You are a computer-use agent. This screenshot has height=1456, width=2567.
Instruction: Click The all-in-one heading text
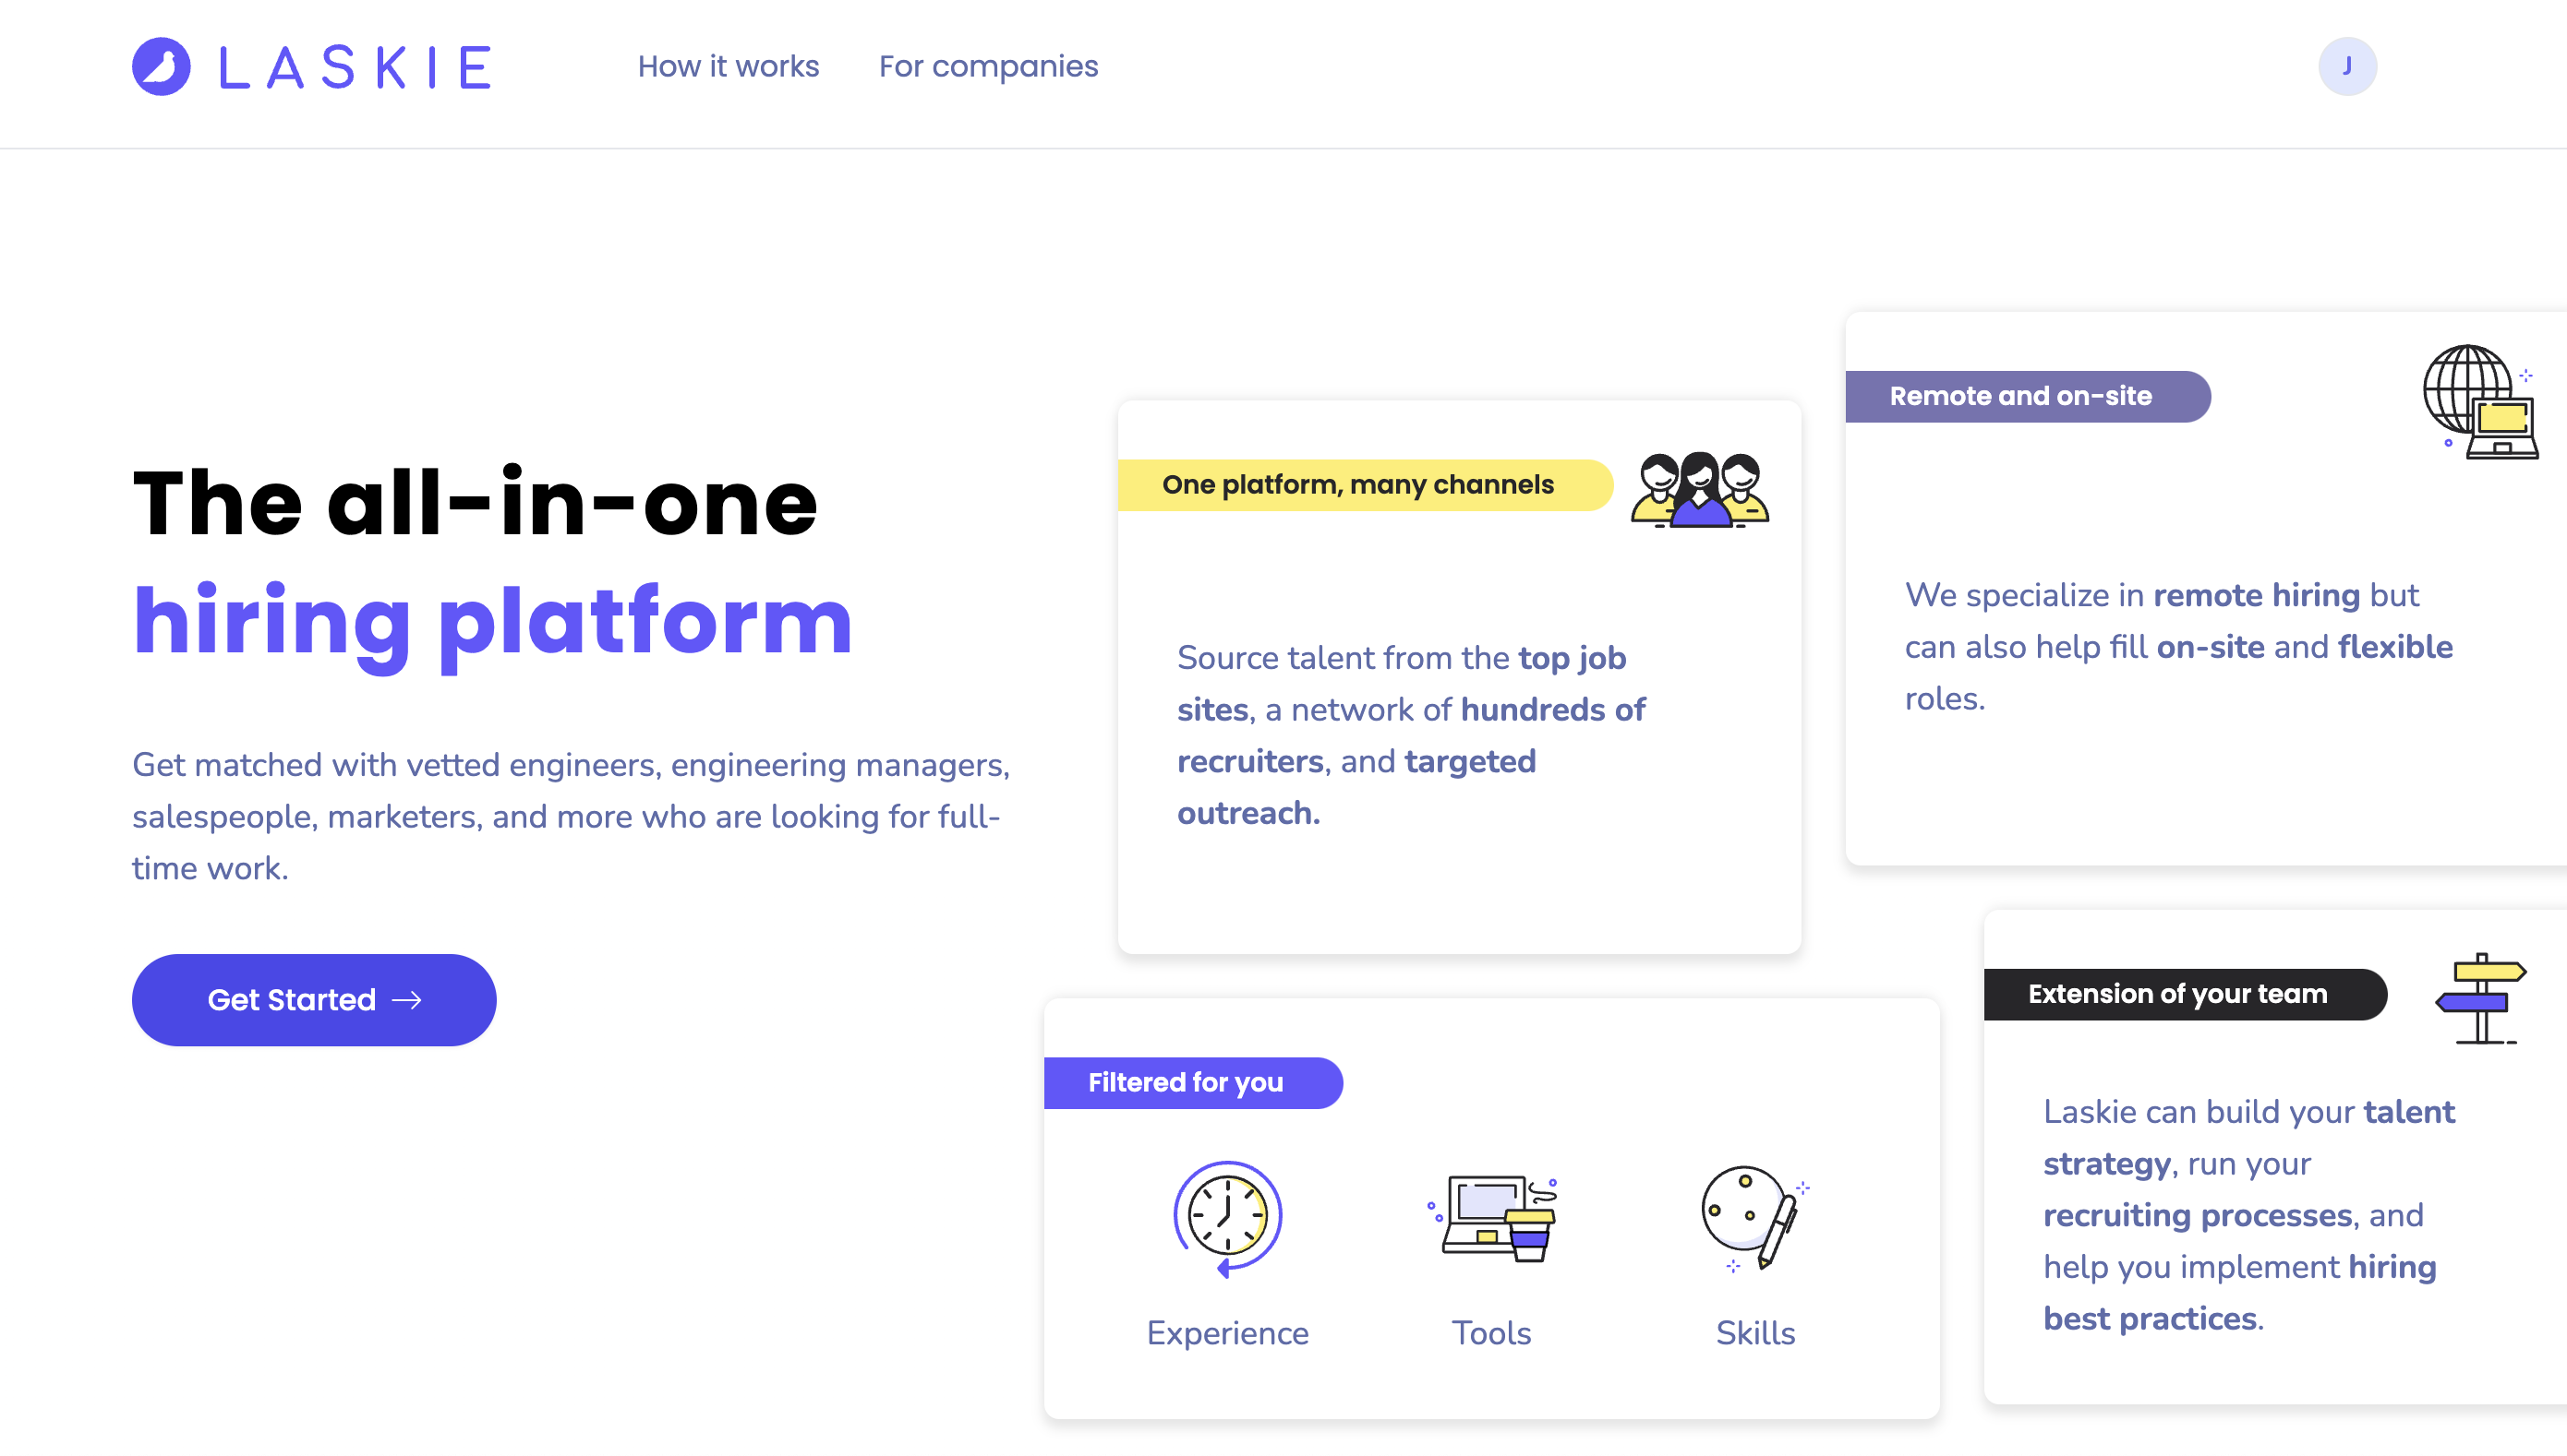click(x=476, y=503)
